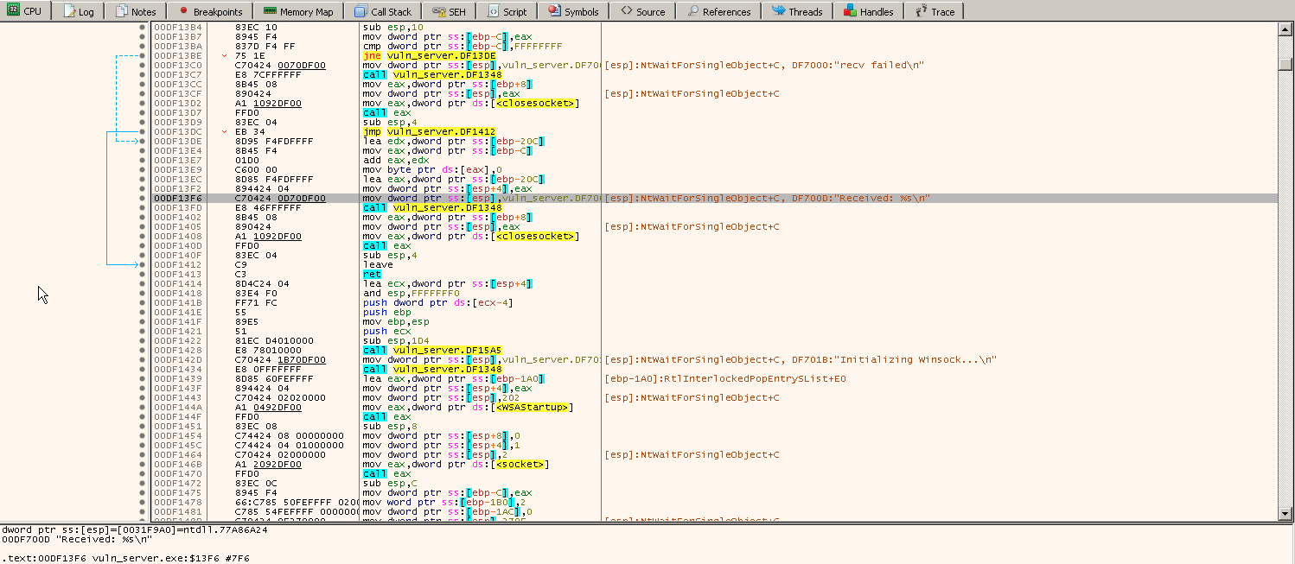The image size is (1295, 564).
Task: Click the red dot icon for Breakpoints
Action: coord(183,11)
